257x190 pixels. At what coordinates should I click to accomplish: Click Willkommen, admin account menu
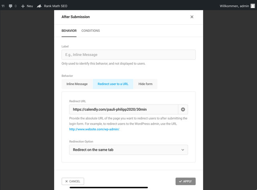(x=234, y=6)
